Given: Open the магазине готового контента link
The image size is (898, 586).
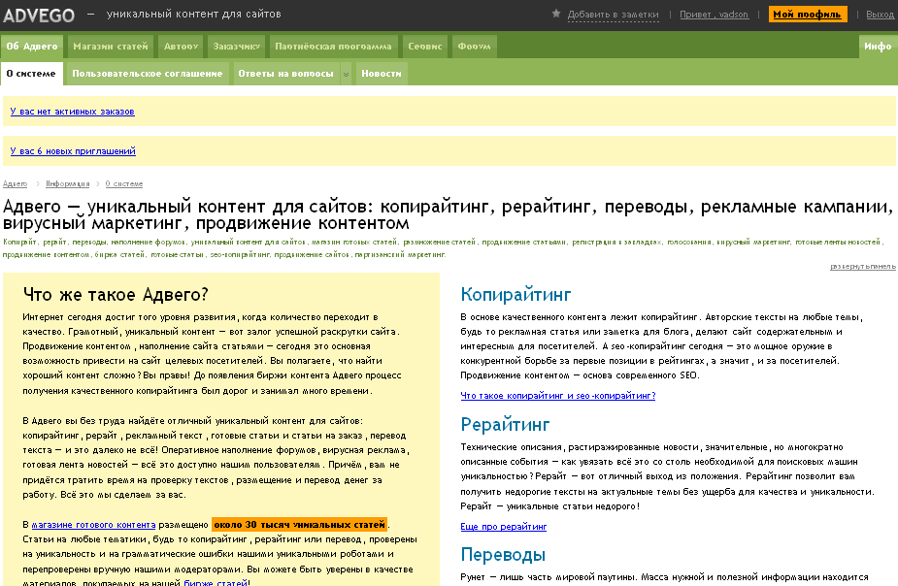Looking at the screenshot, I should tap(93, 525).
